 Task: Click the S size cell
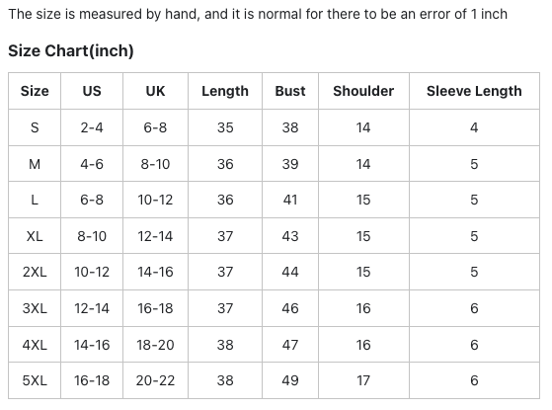click(x=35, y=127)
